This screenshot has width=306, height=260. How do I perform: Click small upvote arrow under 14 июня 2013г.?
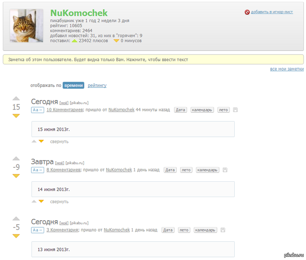click(x=34, y=201)
